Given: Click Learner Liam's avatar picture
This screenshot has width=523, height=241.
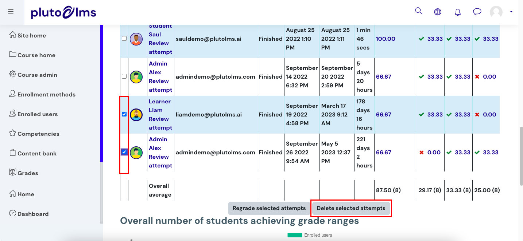Looking at the screenshot, I should point(136,115).
